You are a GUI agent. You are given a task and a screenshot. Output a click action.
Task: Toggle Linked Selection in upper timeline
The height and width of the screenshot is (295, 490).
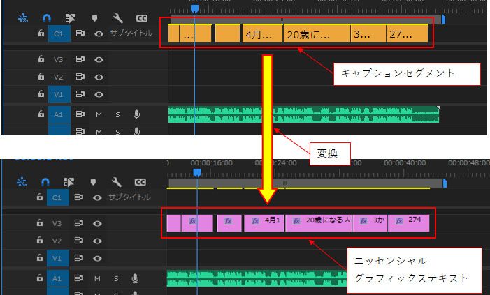click(x=71, y=18)
